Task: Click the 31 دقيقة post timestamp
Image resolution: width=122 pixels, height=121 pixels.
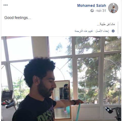Action: coord(101,11)
